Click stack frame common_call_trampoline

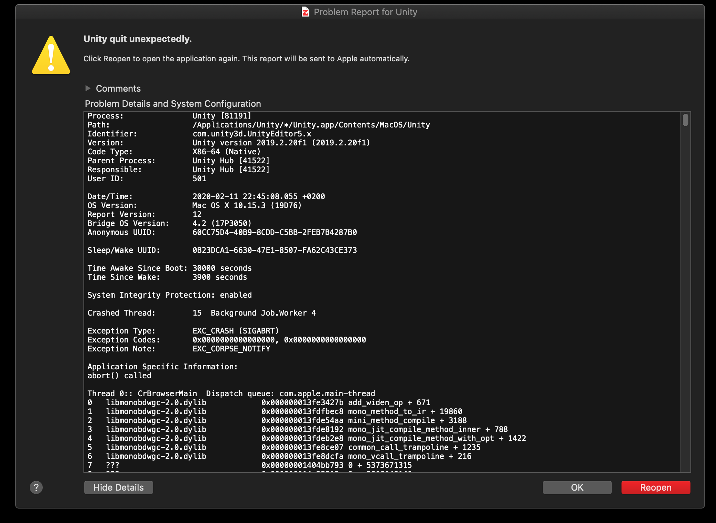[284, 447]
